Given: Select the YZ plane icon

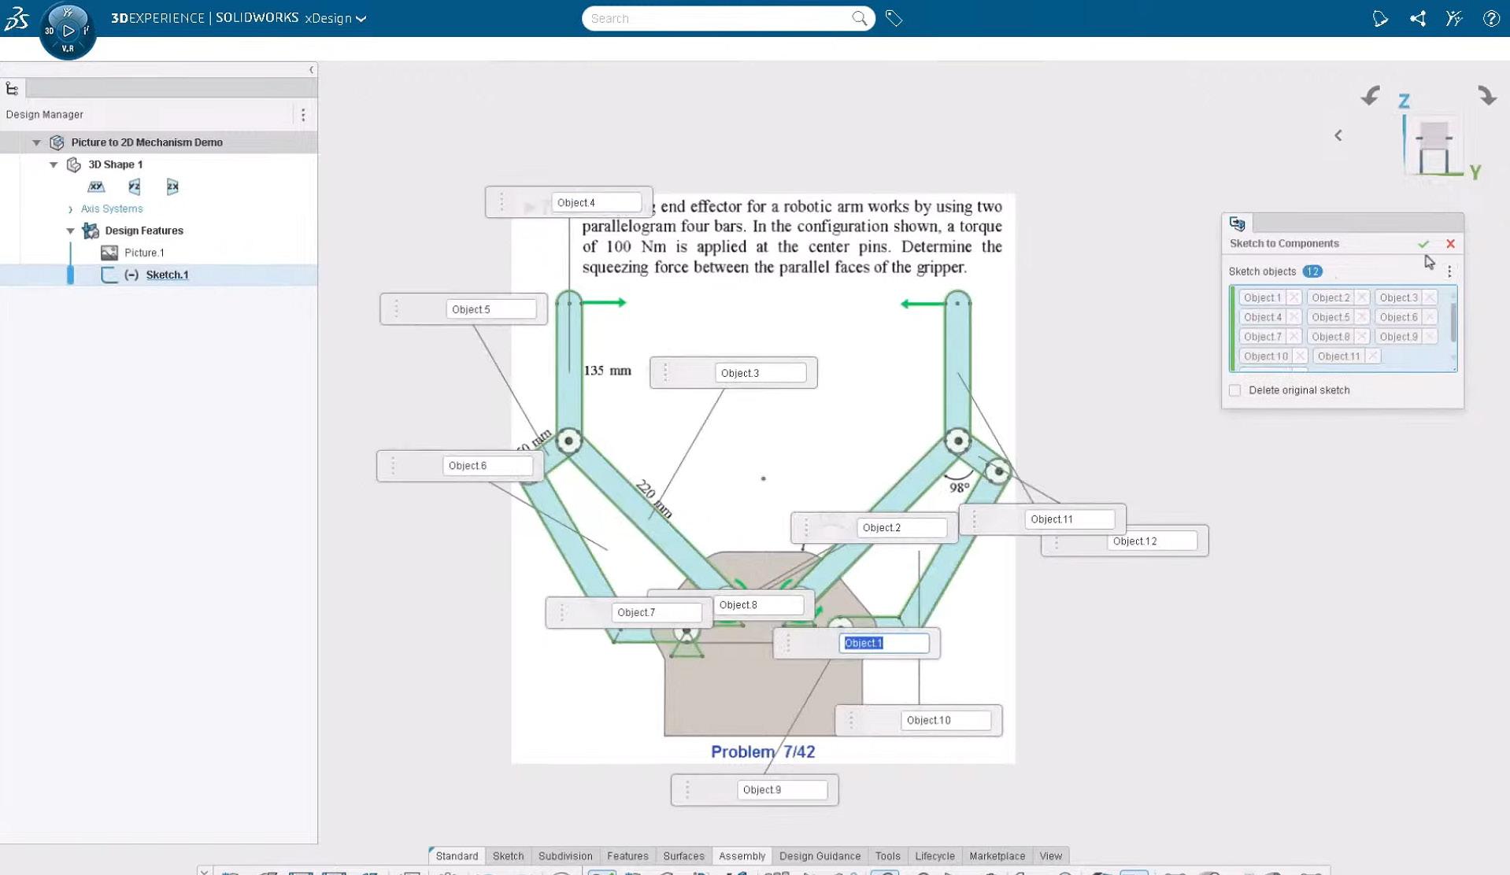Looking at the screenshot, I should [135, 186].
